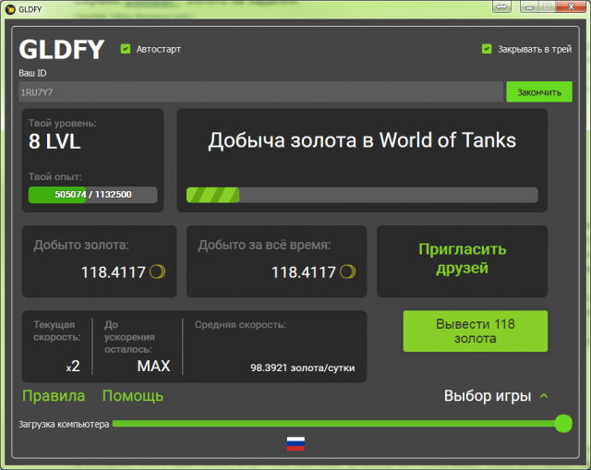Click the experience bar 505074 / 1132500
Viewport: 591px width, 470px height.
point(92,195)
